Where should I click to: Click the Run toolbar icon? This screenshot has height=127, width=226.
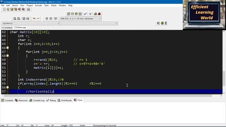[x=72, y=14]
